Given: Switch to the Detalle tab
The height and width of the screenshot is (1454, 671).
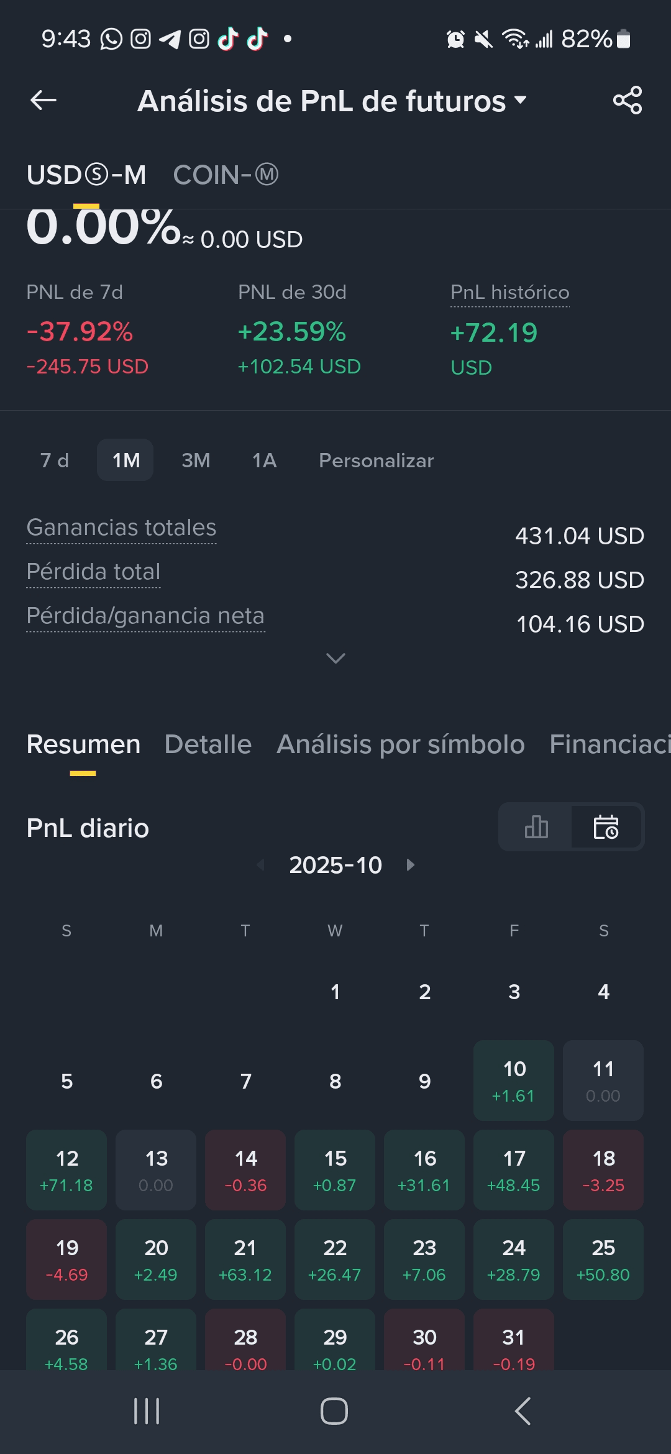Looking at the screenshot, I should [x=208, y=744].
